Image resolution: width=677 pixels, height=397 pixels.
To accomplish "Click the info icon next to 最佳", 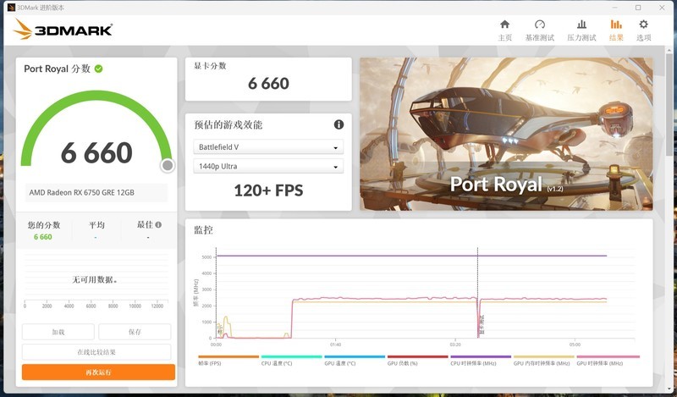I will [158, 224].
